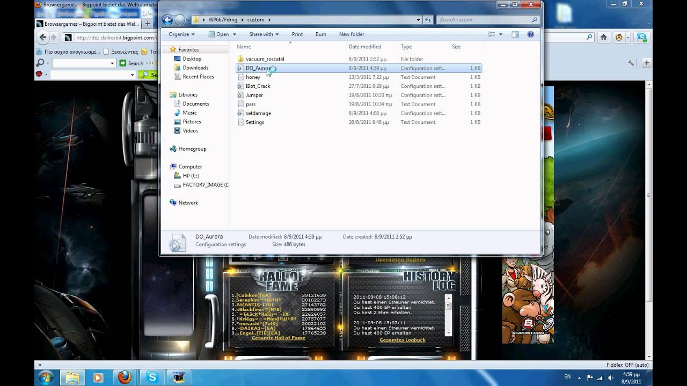Open the Organize menu
Image resolution: width=687 pixels, height=386 pixels.
click(x=181, y=34)
